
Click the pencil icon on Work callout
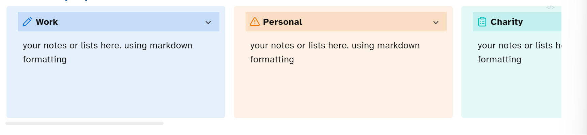(x=27, y=22)
